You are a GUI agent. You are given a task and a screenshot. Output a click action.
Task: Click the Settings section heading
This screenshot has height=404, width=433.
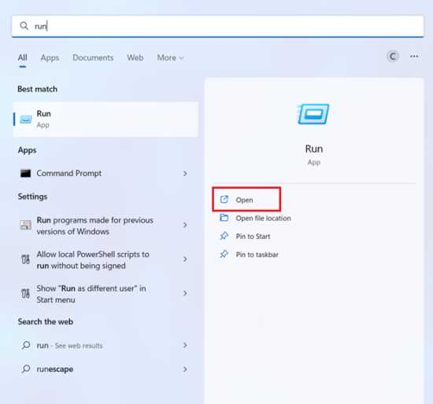[32, 196]
